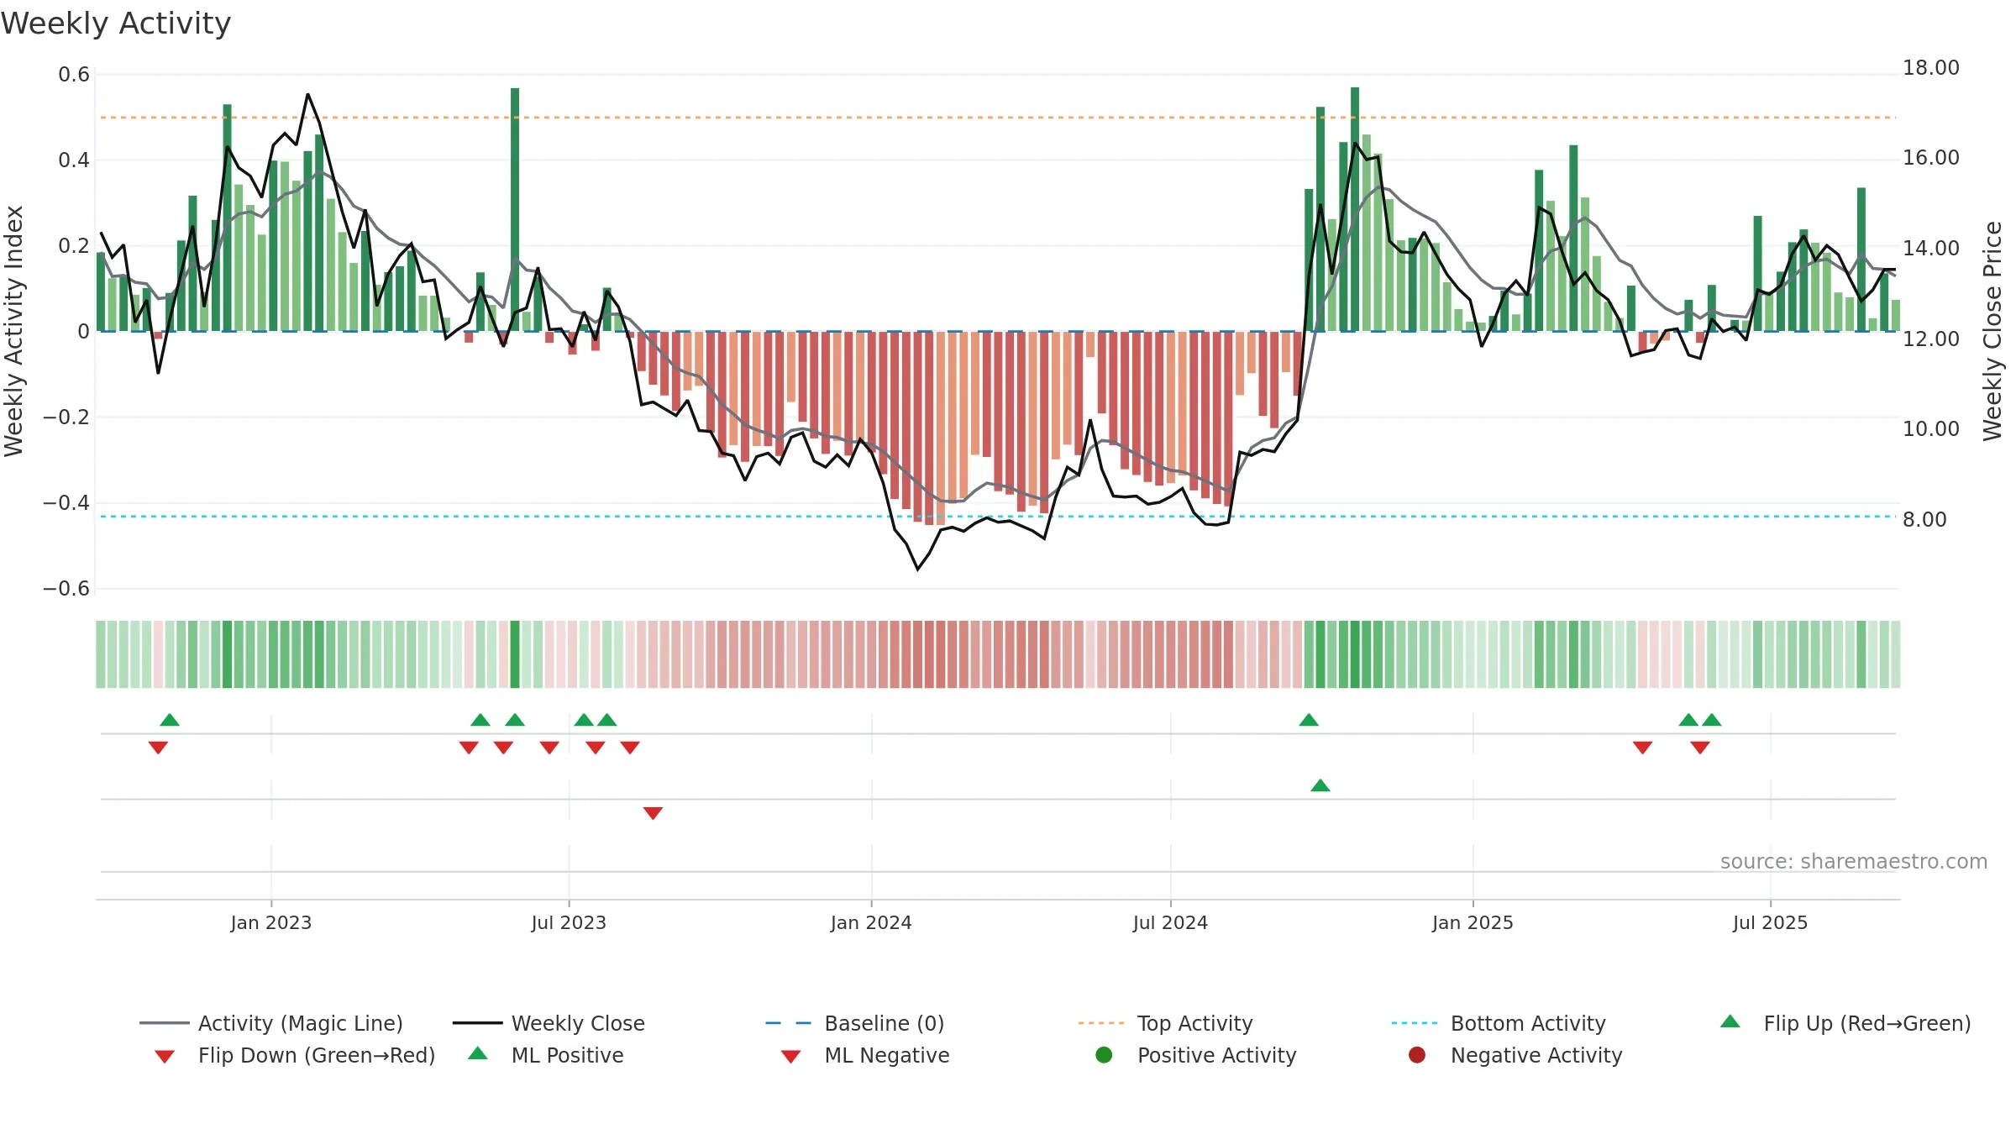Click the "Jul 2025" x-axis label
Image resolution: width=2016 pixels, height=1134 pixels.
point(1770,922)
